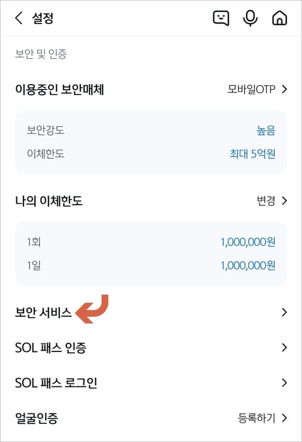Tap the 1회 1,000,000원 limit value
Screen dimensions: 302x442
[248, 242]
